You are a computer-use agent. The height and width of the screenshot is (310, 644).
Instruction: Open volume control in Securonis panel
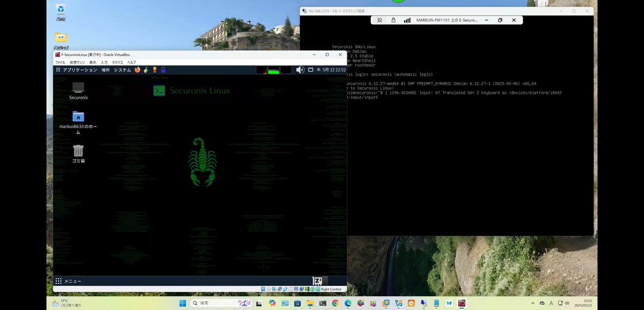(x=300, y=70)
